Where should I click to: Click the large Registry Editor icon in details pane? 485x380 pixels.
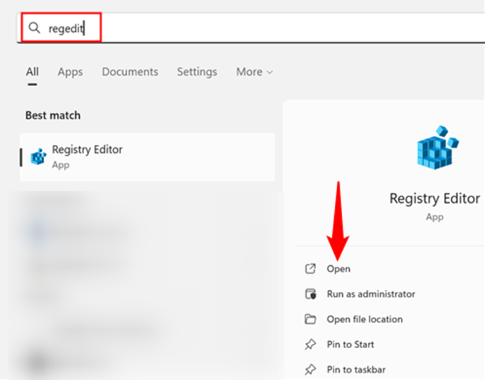(438, 147)
